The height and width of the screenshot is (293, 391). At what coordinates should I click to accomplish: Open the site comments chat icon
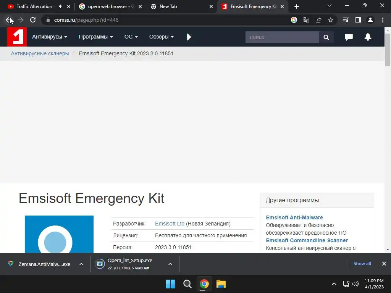click(349, 37)
